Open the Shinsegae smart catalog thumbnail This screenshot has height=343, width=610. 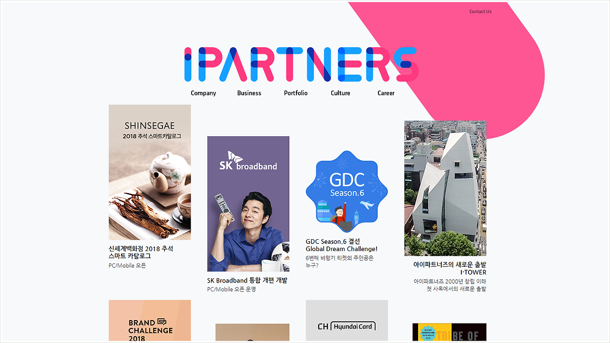click(150, 172)
